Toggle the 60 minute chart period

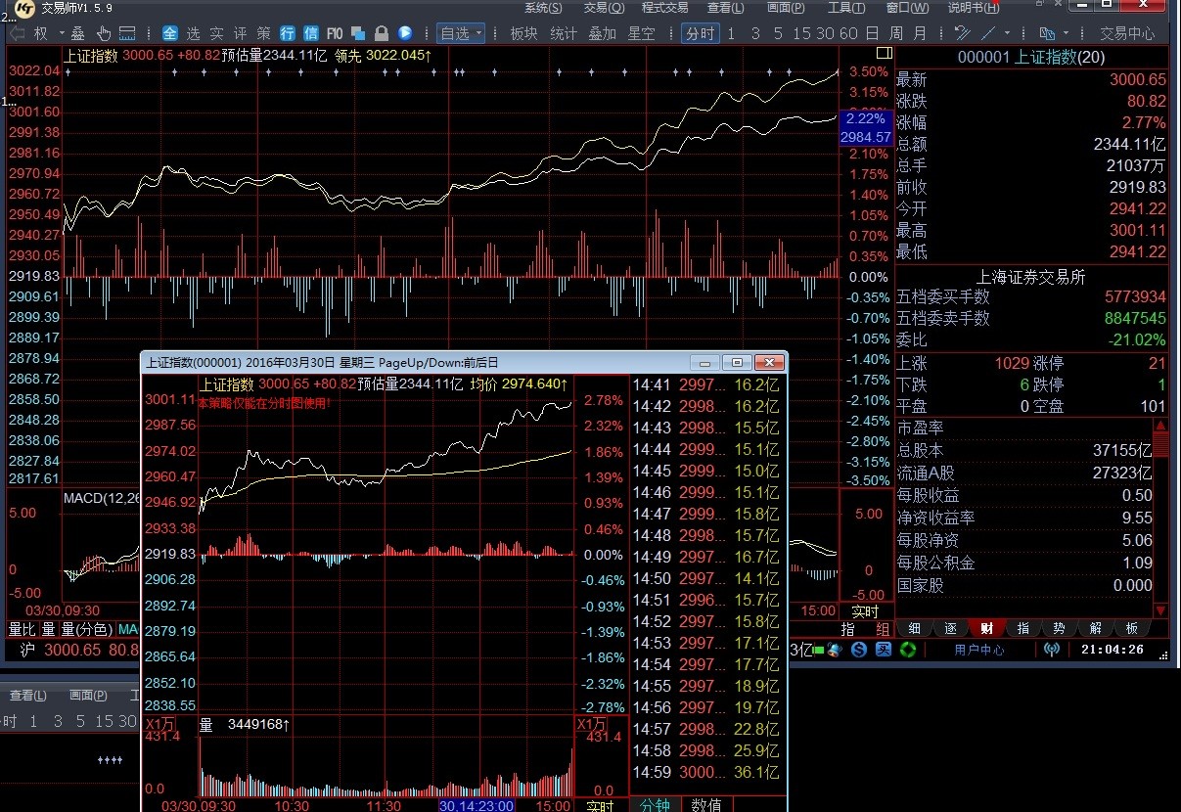click(x=848, y=33)
